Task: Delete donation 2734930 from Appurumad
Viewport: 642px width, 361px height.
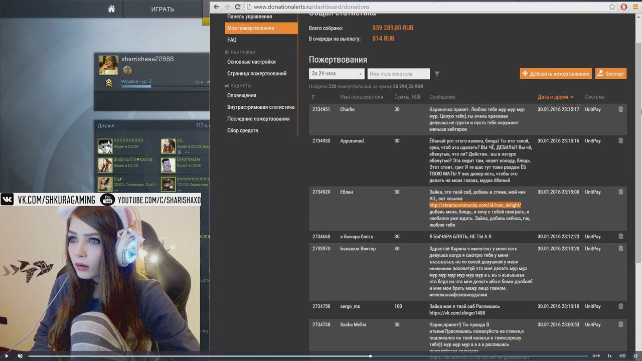Action: (621, 141)
